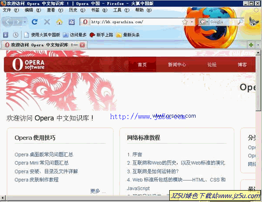This screenshot has width=262, height=202.
Task: Open the 查看 (V) menu
Action: (55, 10)
